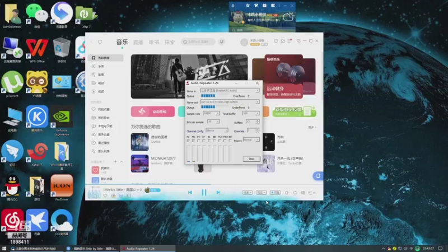Toggle the FRC channel checkbox
The width and height of the screenshot is (448, 252).
point(225,141)
